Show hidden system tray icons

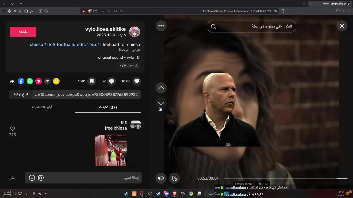pyautogui.click(x=46, y=194)
